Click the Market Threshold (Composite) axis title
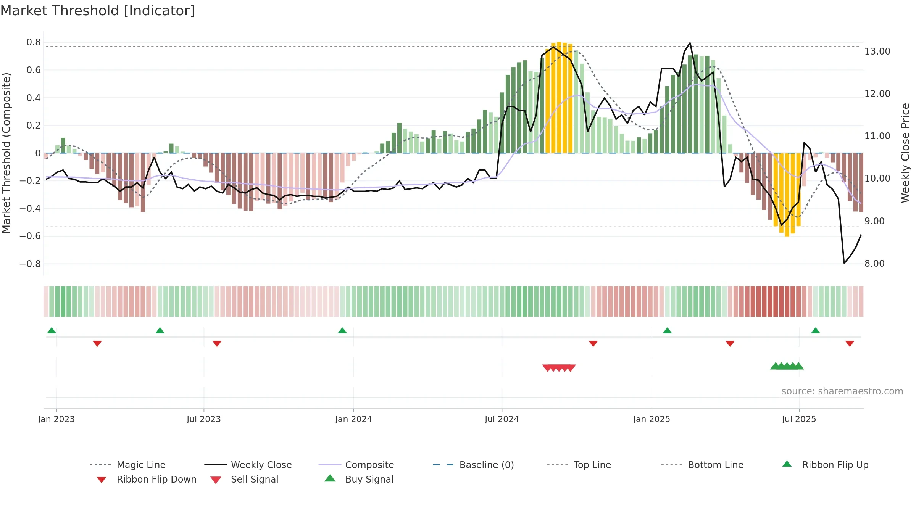 click(6, 153)
